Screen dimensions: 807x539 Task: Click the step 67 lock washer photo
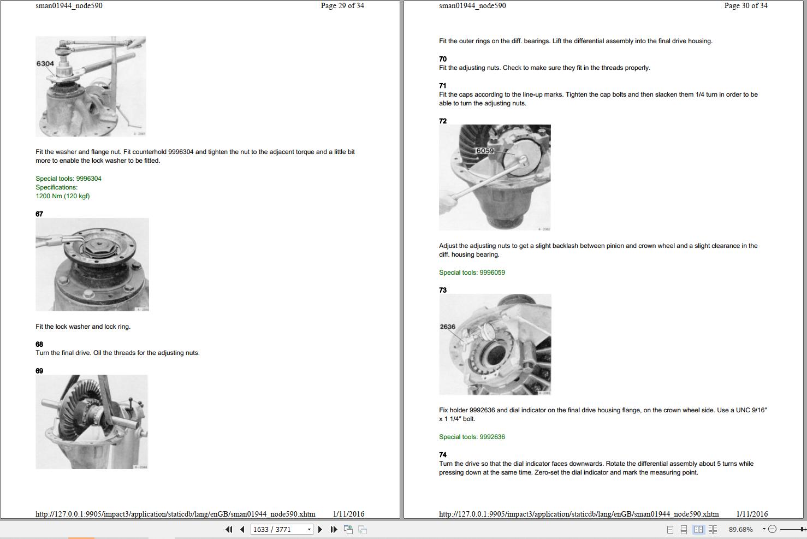point(92,265)
